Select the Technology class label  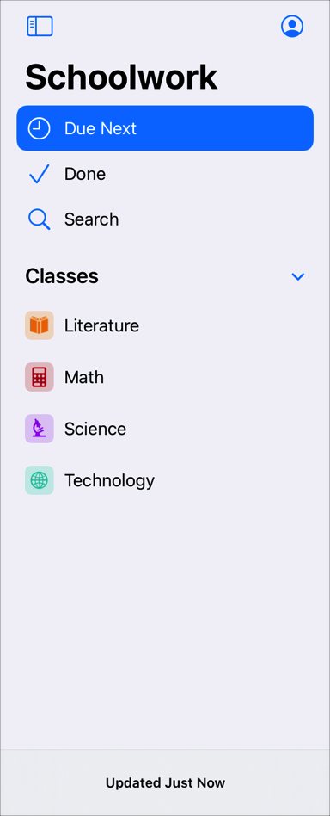pyautogui.click(x=109, y=481)
